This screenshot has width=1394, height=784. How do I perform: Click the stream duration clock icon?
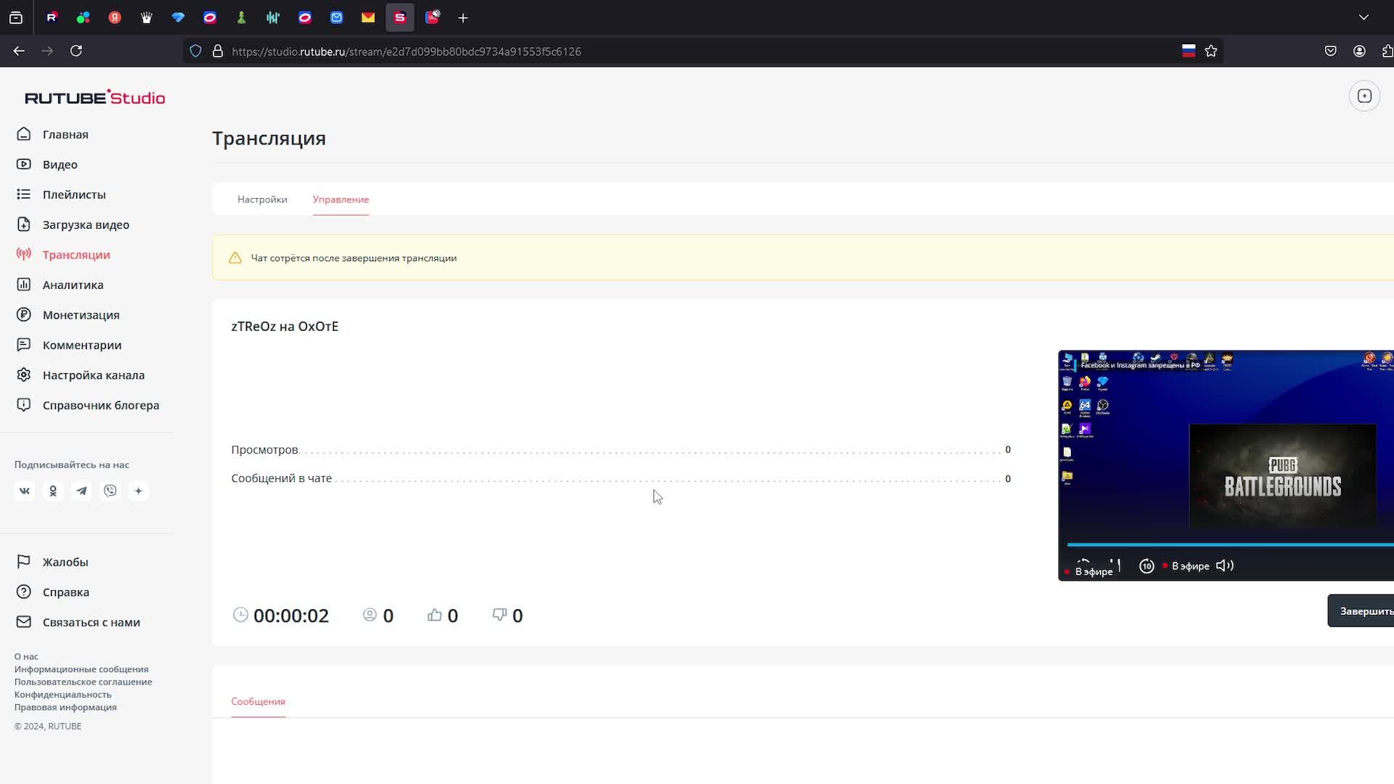click(240, 615)
